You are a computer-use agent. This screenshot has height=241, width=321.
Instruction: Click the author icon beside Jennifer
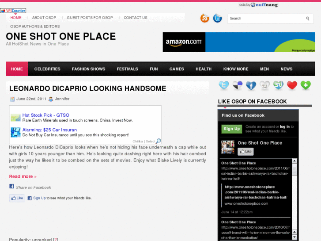[51, 99]
